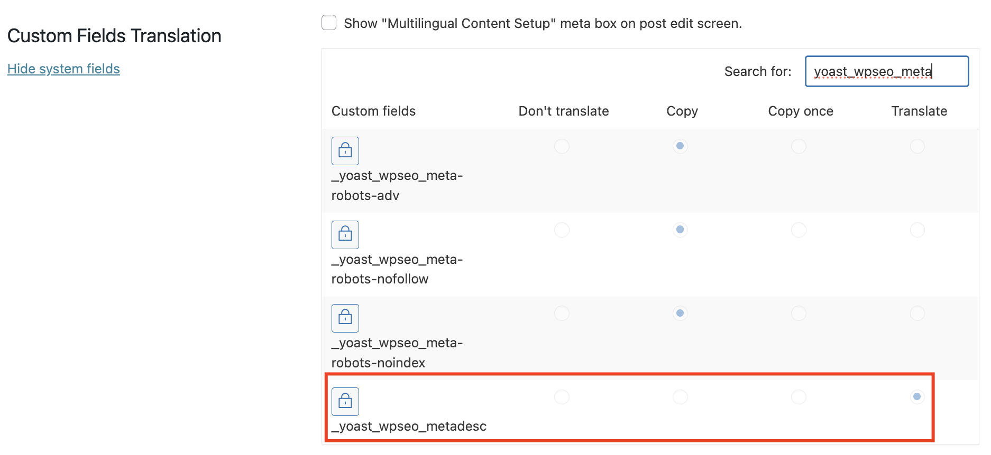Click the _yoast_wpseo_metadesc field name
This screenshot has width=991, height=455.
pos(409,426)
